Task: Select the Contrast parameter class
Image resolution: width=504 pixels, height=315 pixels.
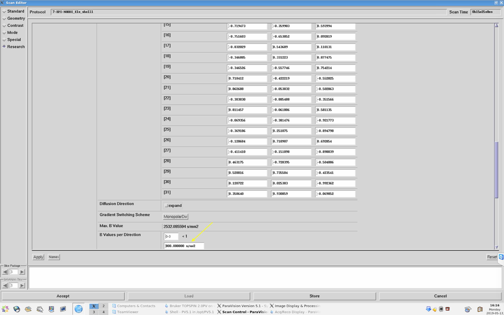Action: 13,25
